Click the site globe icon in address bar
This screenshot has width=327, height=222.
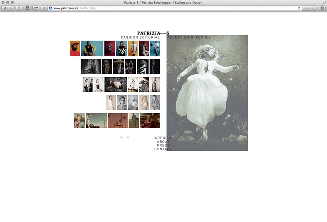(x=50, y=8)
